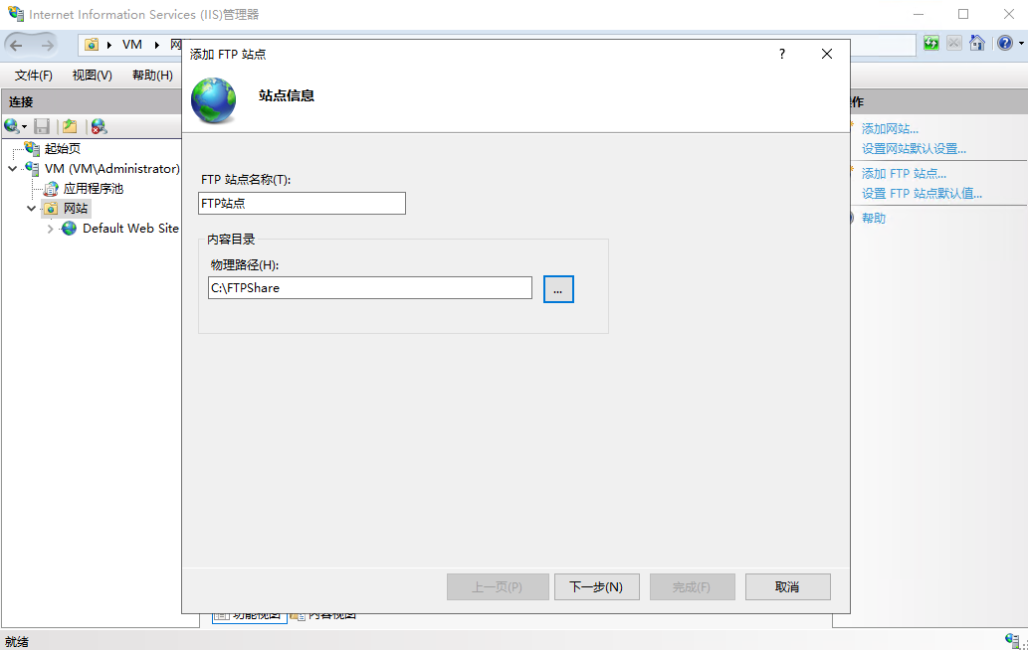Collapse the VM (VM\Administrator) server node
The image size is (1028, 650).
(x=12, y=169)
